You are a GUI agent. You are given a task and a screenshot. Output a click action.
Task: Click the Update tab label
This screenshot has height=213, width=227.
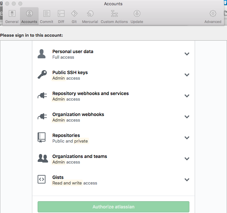(137, 22)
